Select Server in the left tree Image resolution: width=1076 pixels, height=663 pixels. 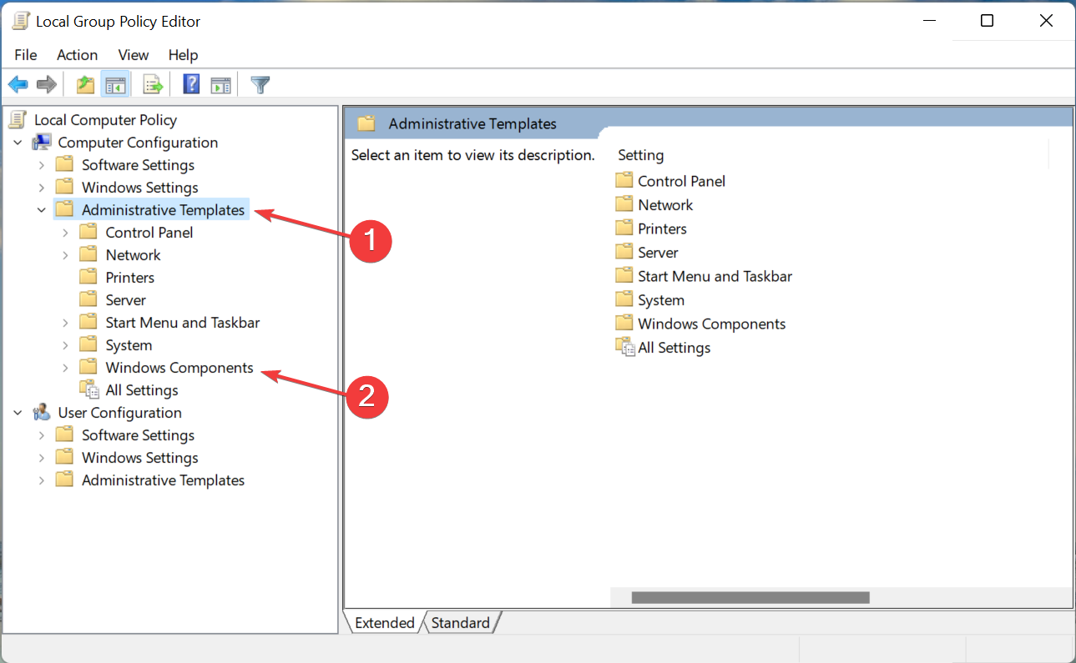pyautogui.click(x=125, y=300)
